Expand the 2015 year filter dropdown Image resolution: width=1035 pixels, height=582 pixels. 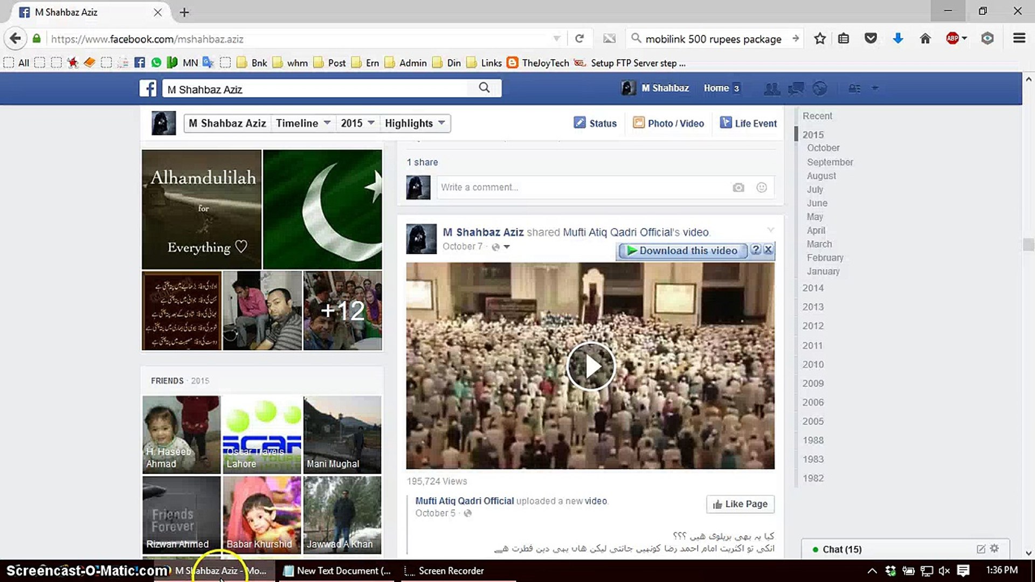(357, 123)
